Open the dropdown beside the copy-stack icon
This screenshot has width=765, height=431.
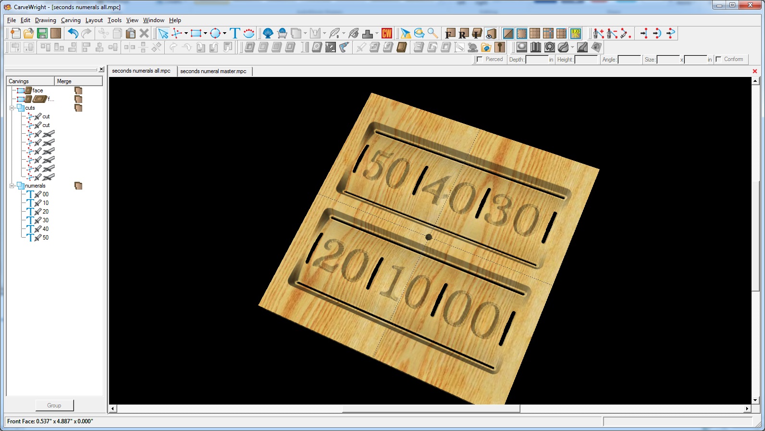tap(305, 33)
